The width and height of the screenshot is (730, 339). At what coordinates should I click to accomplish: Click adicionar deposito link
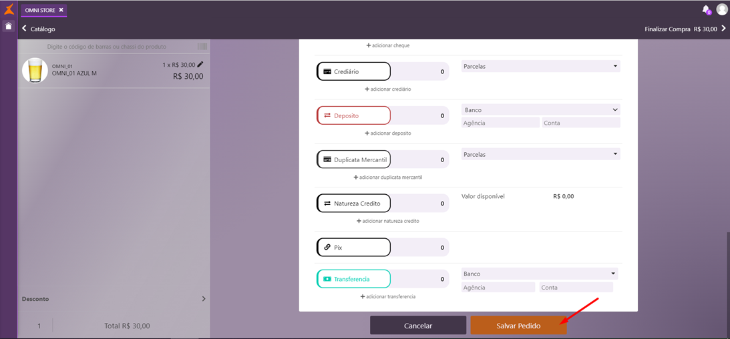(x=388, y=133)
